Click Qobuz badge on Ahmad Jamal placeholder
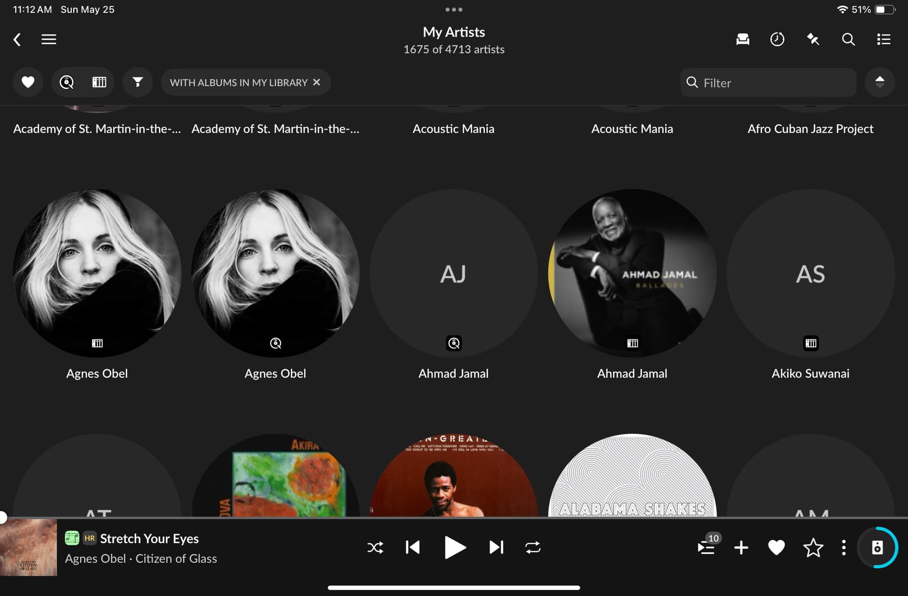 tap(454, 343)
